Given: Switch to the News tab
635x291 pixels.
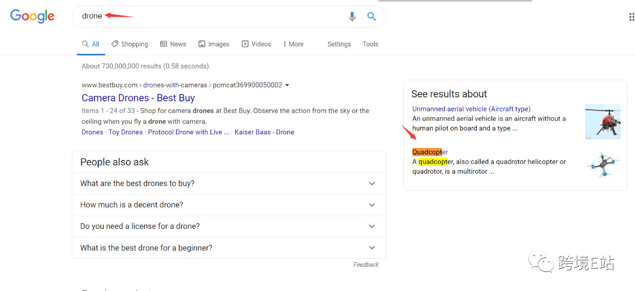Looking at the screenshot, I should [173, 44].
